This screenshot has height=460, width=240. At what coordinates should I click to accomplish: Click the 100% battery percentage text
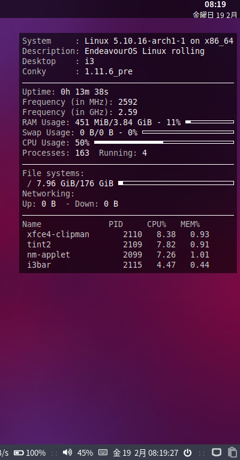[x=36, y=453]
